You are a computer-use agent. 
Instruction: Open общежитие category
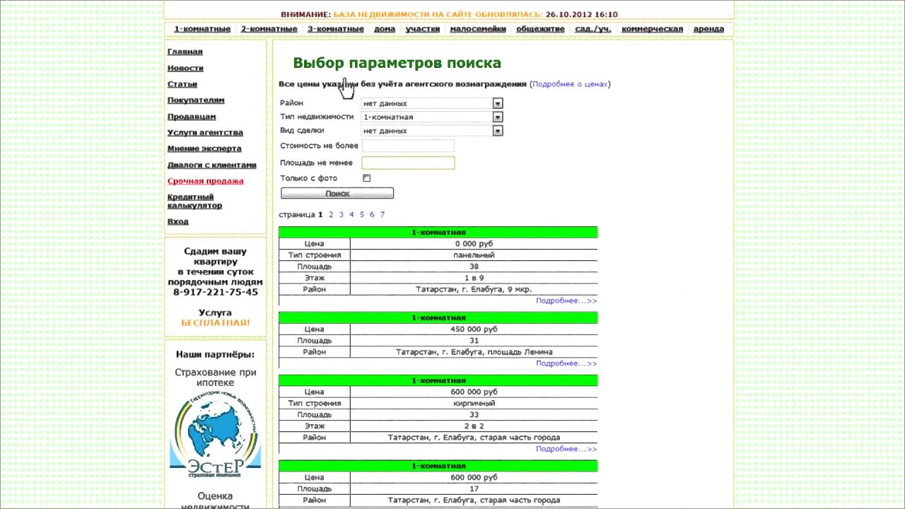pos(540,29)
